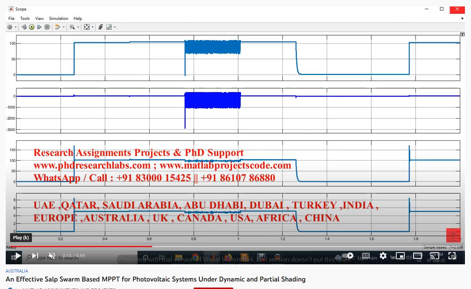The height and width of the screenshot is (289, 471).
Task: Click the Scale axes limits icon
Action: click(86, 27)
